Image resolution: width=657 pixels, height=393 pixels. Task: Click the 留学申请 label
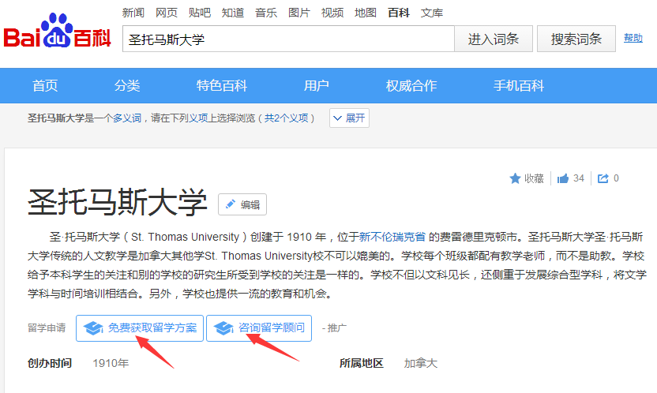[47, 327]
